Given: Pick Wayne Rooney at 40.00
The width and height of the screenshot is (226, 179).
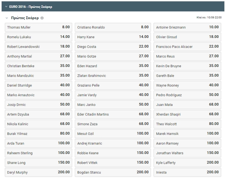Looking at the screenshot, I should tap(187, 85).
